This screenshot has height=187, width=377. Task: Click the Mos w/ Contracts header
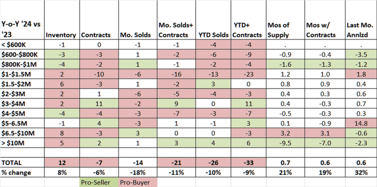point(325,20)
